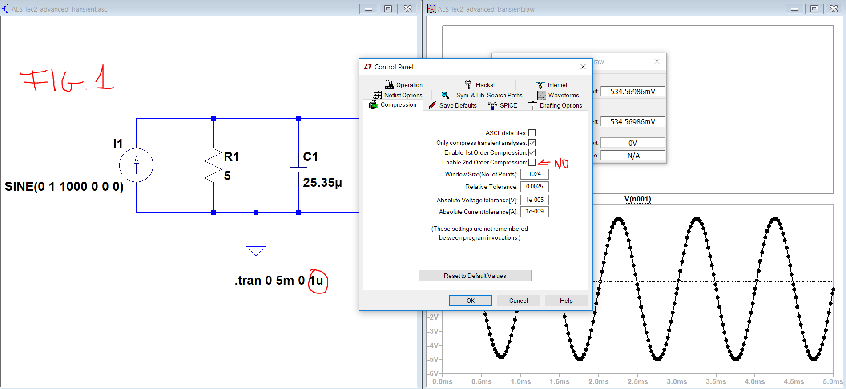
Task: Click the Cancel button
Action: coord(518,301)
